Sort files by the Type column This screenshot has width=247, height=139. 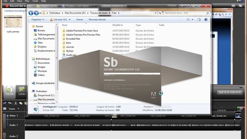click(x=138, y=25)
